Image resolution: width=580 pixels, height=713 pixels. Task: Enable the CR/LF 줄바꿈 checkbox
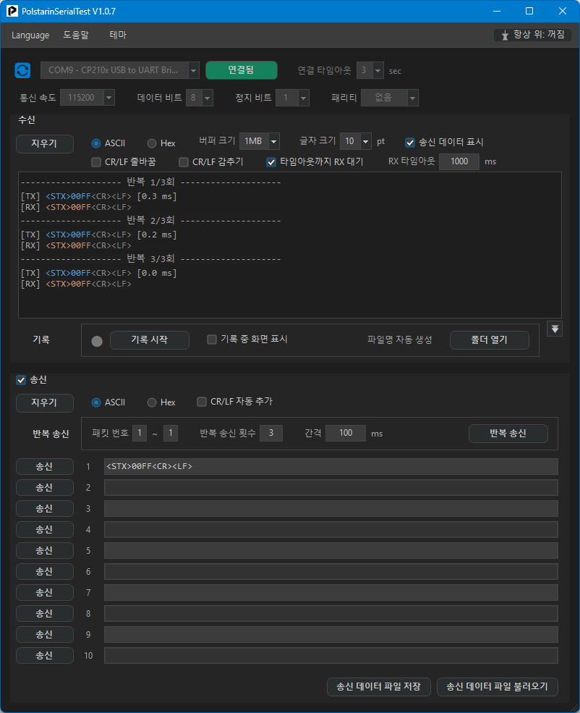(96, 162)
